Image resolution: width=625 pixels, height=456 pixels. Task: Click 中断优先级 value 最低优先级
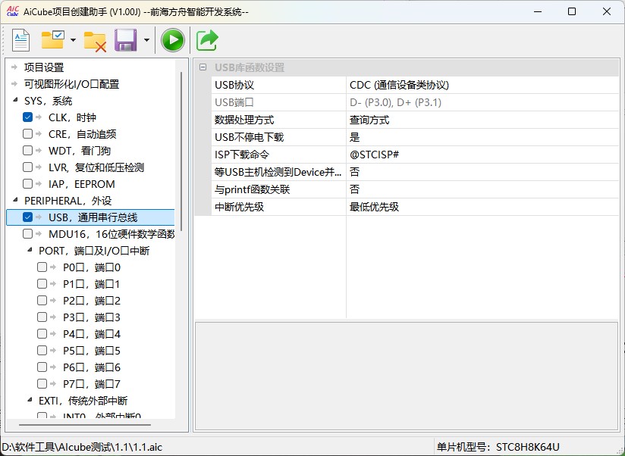point(482,207)
